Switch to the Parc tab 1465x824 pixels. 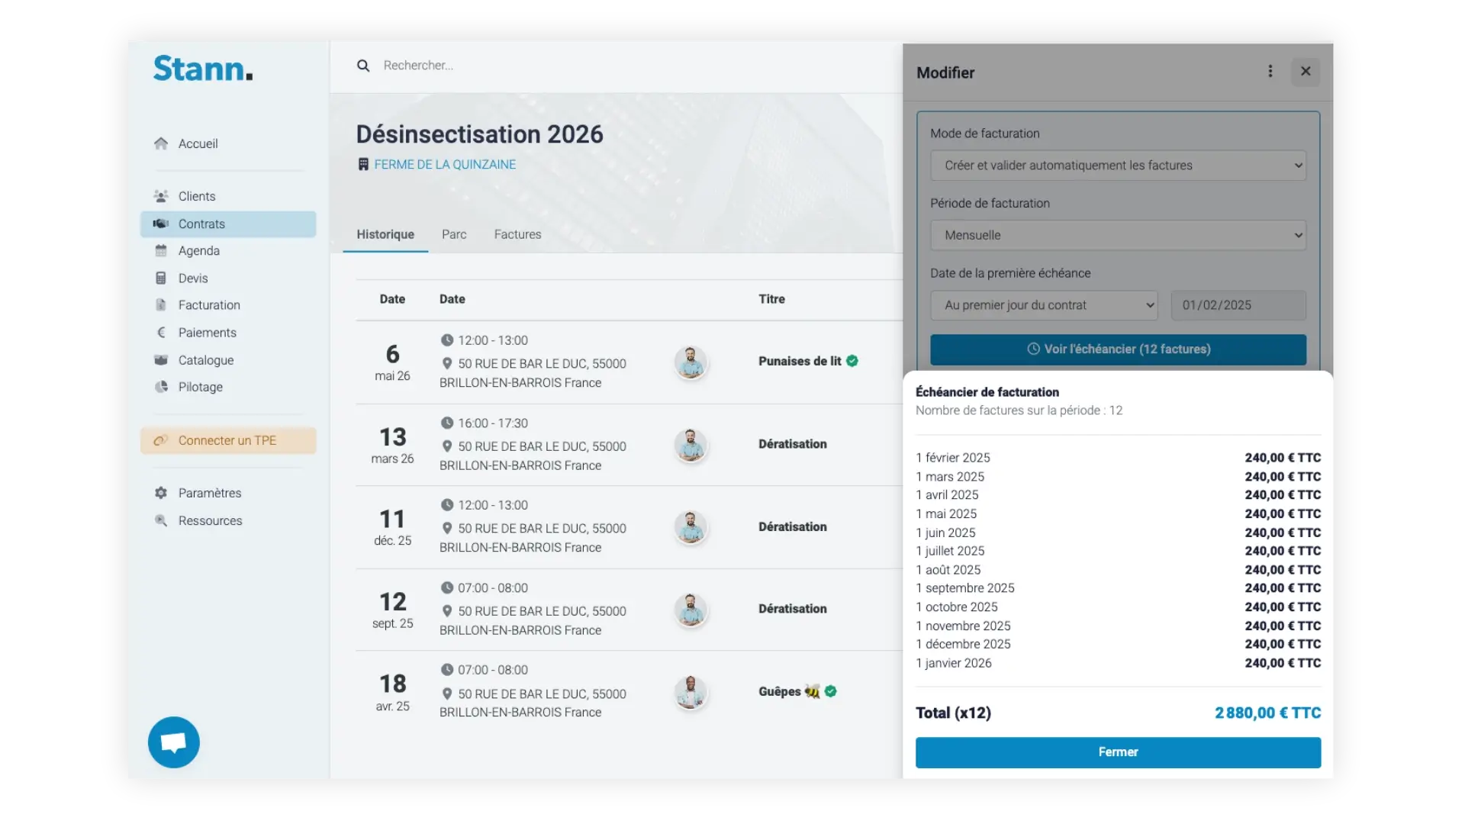[454, 234]
